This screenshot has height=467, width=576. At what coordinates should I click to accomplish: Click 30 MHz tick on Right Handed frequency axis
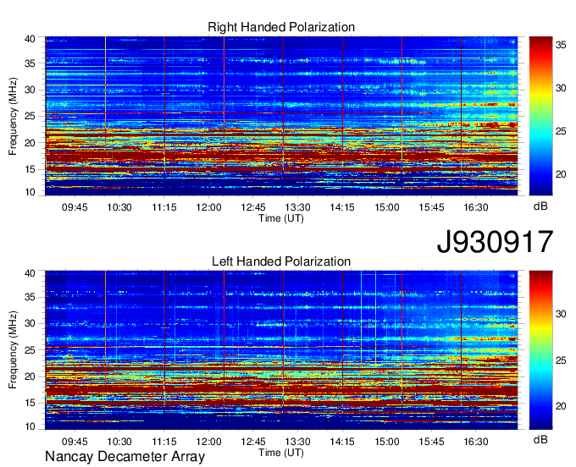pos(30,90)
